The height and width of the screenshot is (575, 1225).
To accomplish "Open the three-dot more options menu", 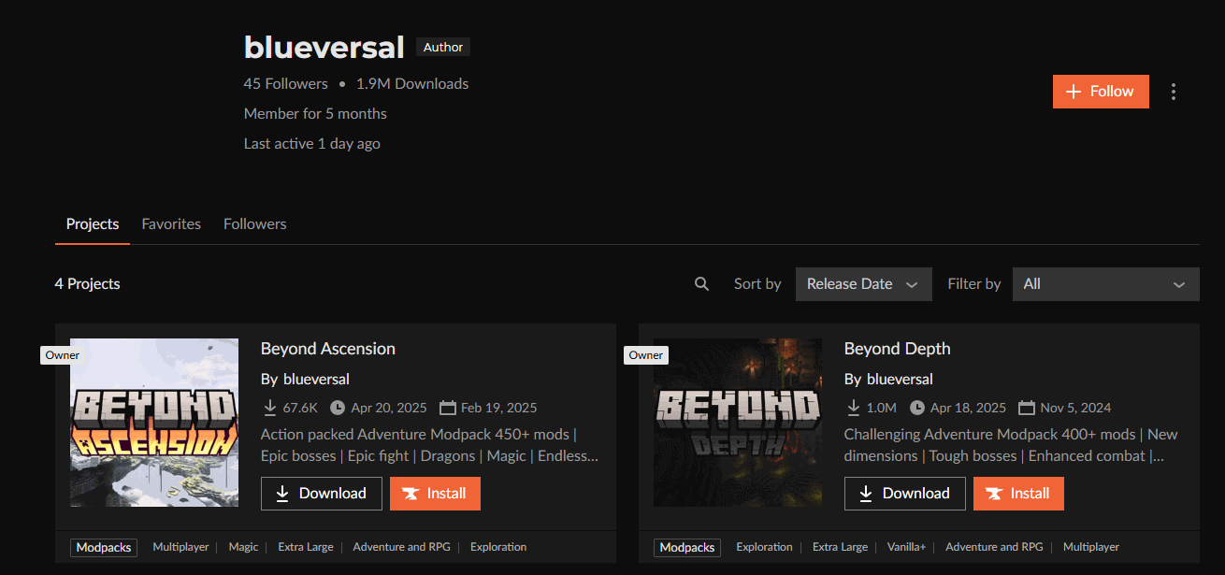I will click(x=1174, y=92).
